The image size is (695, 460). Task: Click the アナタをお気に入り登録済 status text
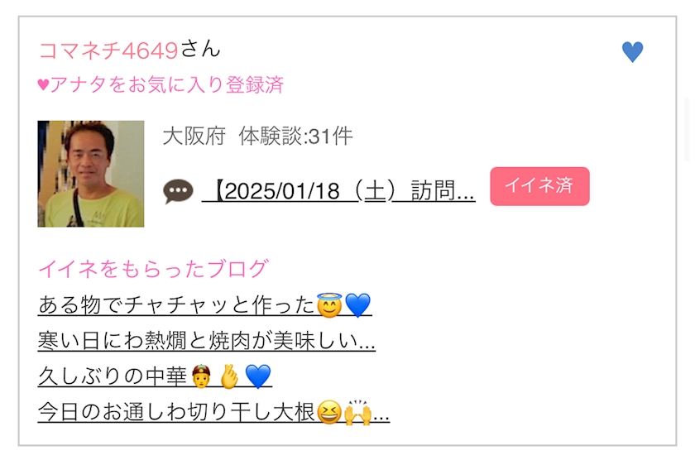[166, 84]
